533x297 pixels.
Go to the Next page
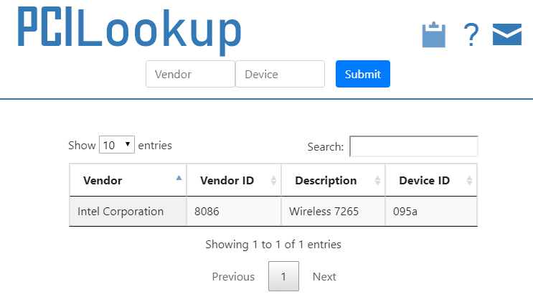point(324,277)
